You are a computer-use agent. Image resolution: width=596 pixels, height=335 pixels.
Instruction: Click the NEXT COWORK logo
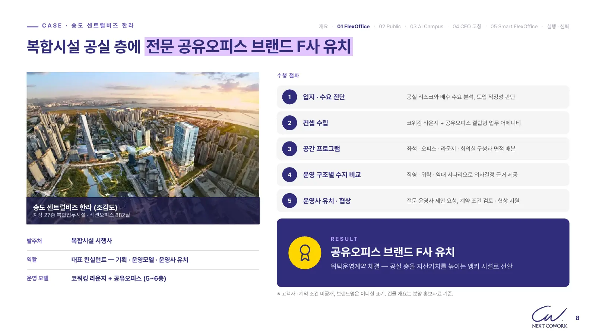pos(549,317)
